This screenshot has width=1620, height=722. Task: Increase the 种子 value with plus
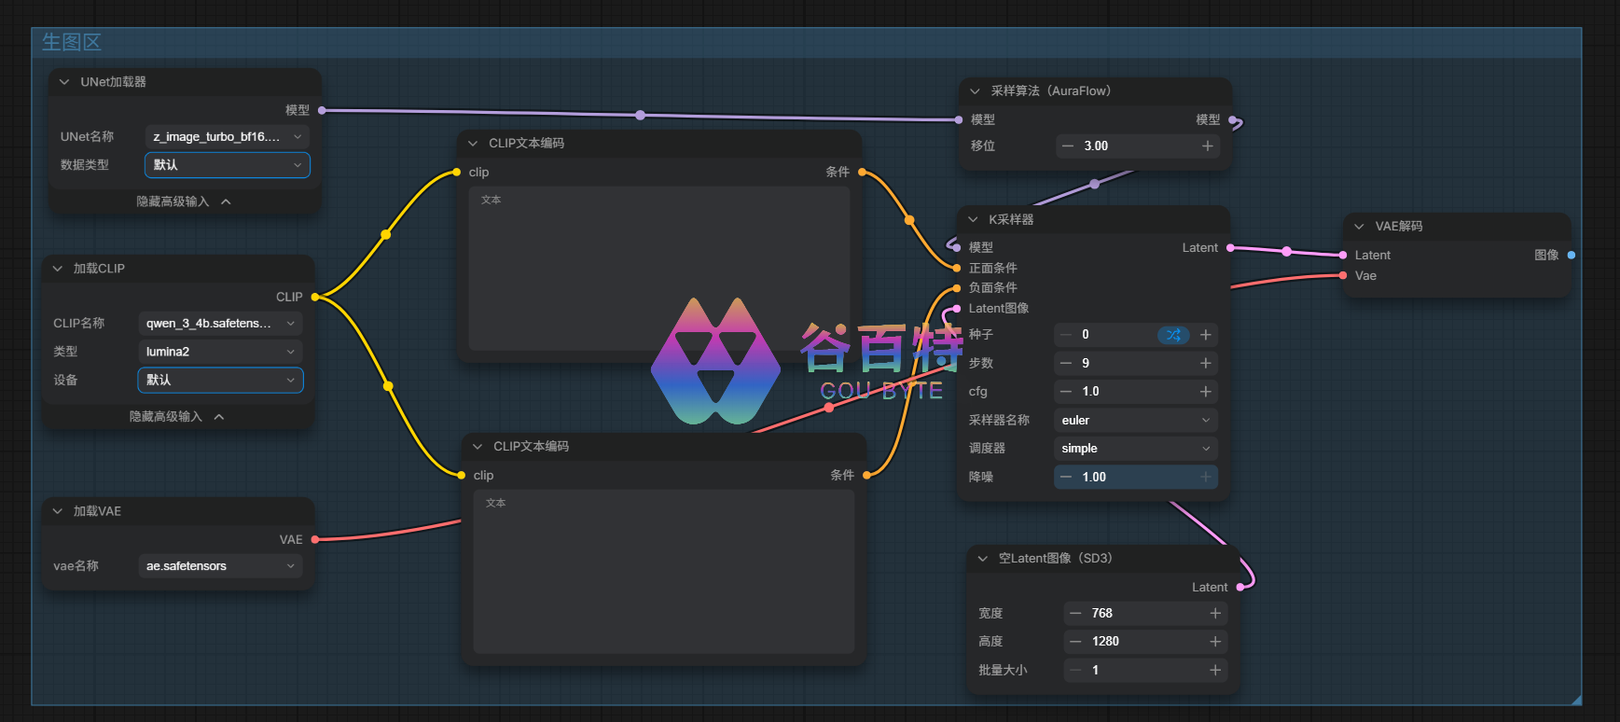pyautogui.click(x=1206, y=335)
